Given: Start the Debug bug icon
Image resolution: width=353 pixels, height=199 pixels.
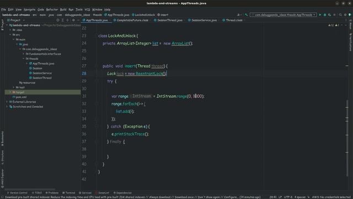Looking at the screenshot, I should [325, 15].
